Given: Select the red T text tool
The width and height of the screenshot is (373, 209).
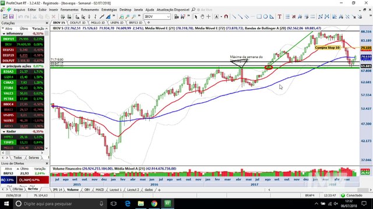Looking at the screenshot, I should pos(280,17).
